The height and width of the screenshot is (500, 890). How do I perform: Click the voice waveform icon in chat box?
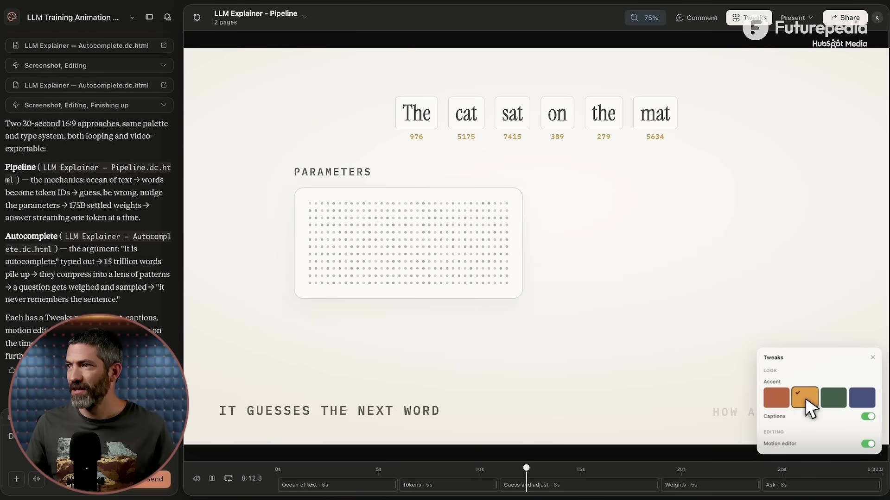coord(37,479)
